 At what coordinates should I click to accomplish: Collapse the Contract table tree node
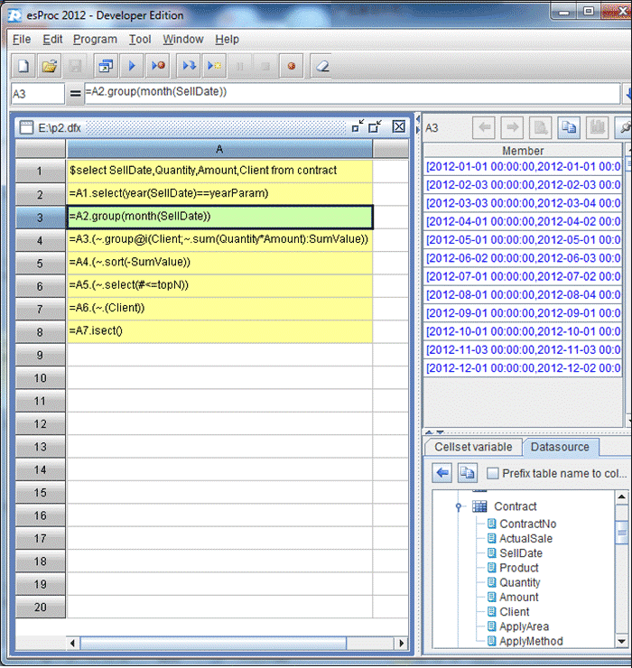(x=460, y=507)
